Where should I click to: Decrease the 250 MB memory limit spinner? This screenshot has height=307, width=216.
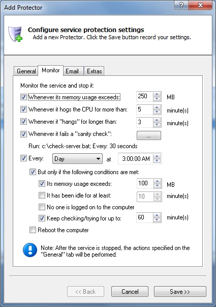point(157,99)
